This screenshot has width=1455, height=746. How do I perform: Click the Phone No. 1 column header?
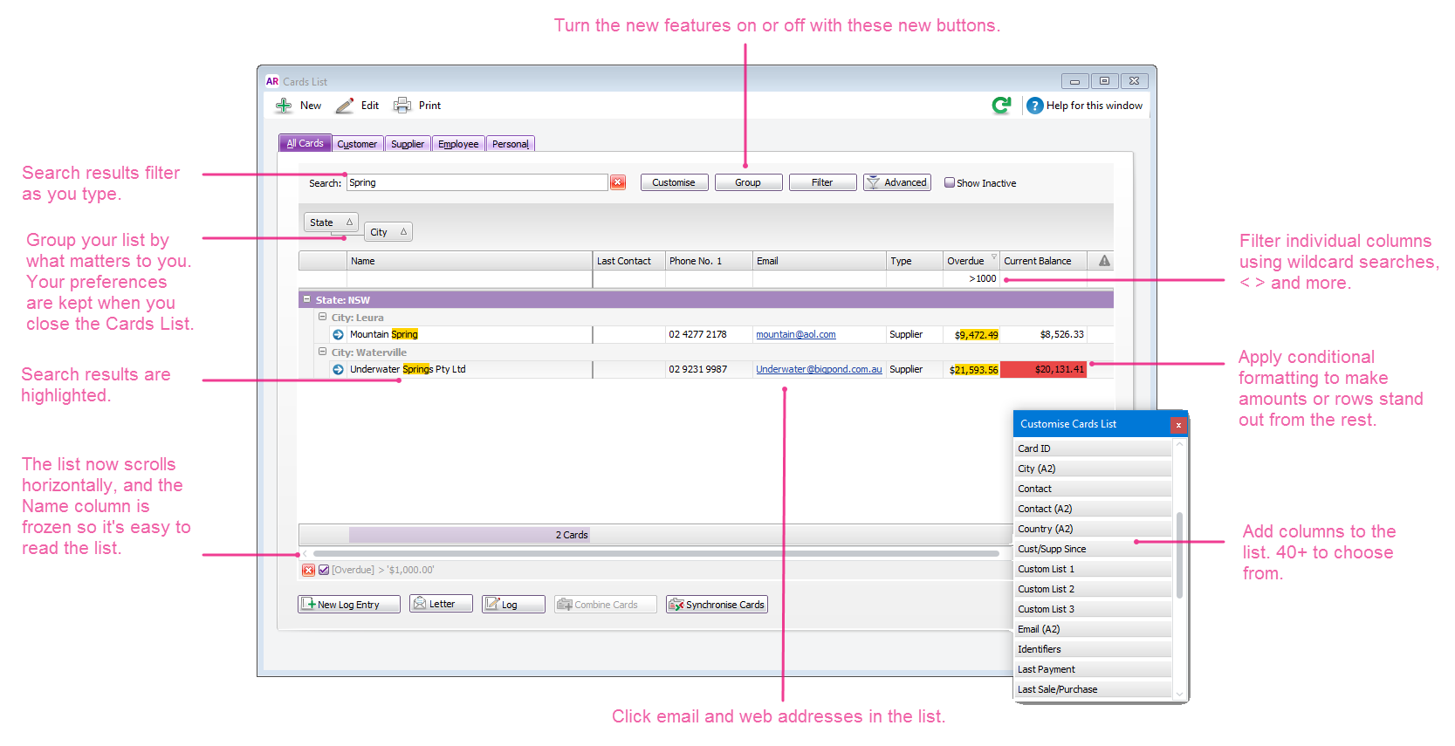pyautogui.click(x=709, y=261)
